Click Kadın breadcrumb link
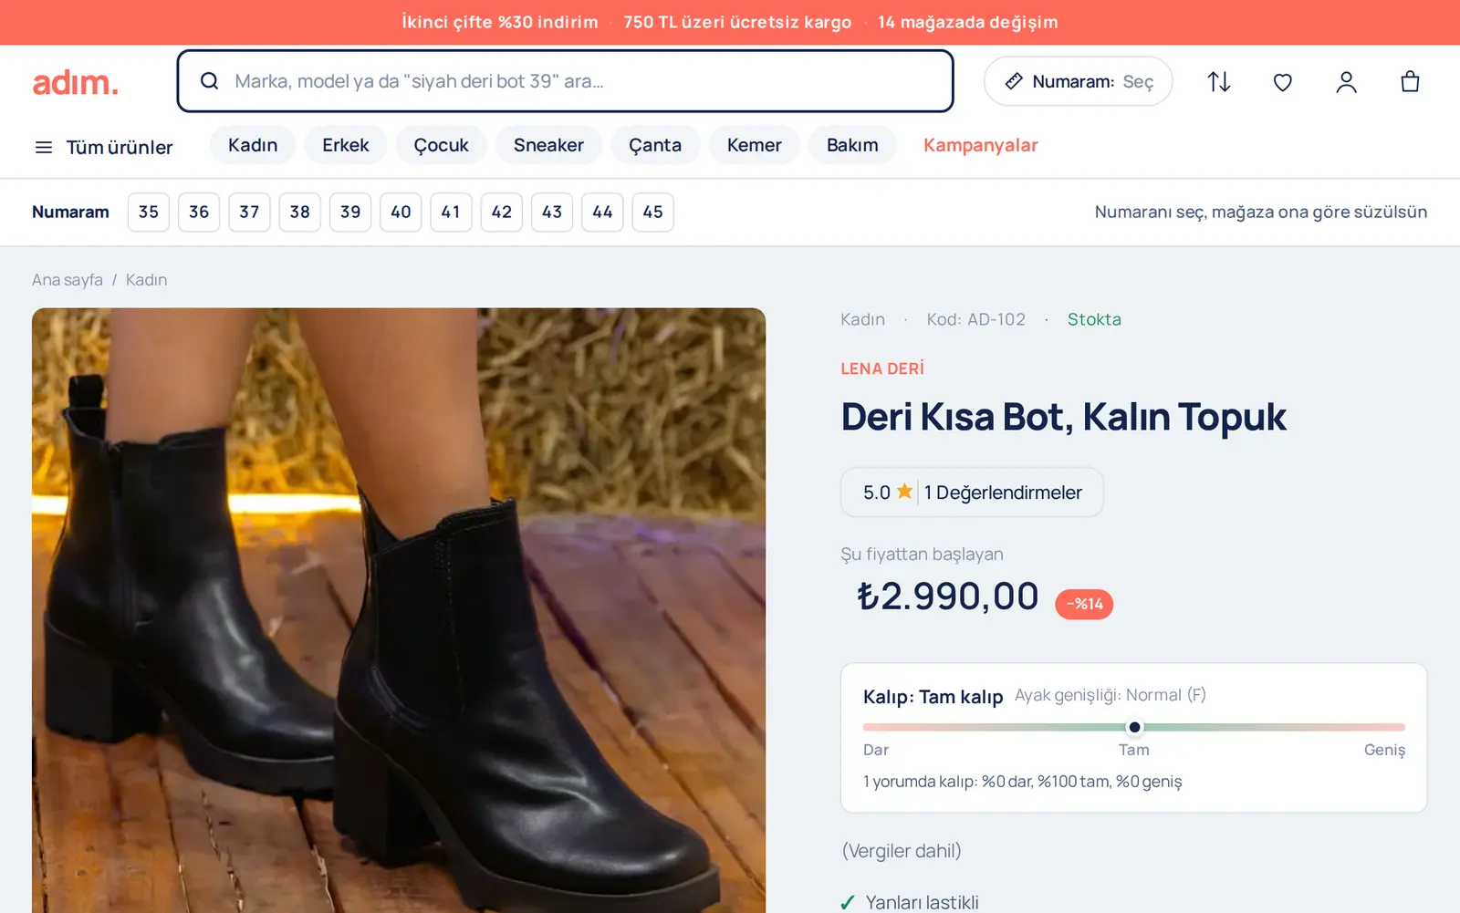1460x913 pixels. [146, 280]
